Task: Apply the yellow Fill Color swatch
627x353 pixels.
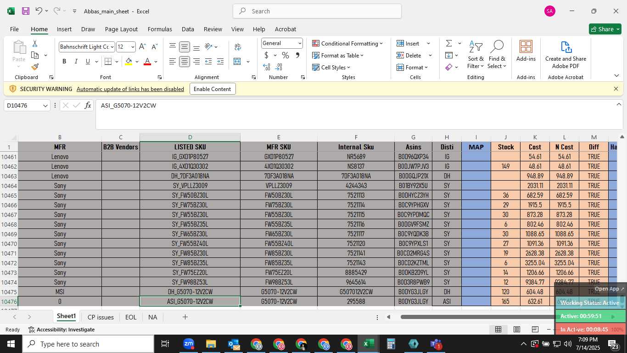Action: pos(129,62)
